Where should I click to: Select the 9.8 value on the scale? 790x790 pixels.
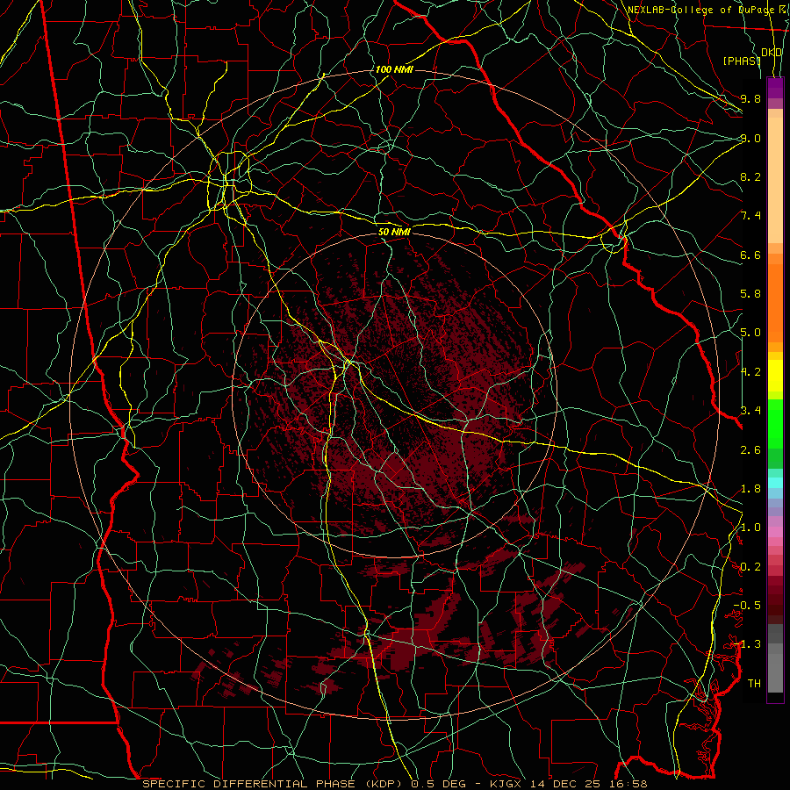[x=750, y=98]
